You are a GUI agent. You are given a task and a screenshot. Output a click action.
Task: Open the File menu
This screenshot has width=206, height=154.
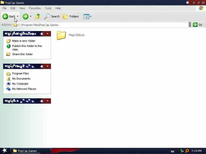4,8
